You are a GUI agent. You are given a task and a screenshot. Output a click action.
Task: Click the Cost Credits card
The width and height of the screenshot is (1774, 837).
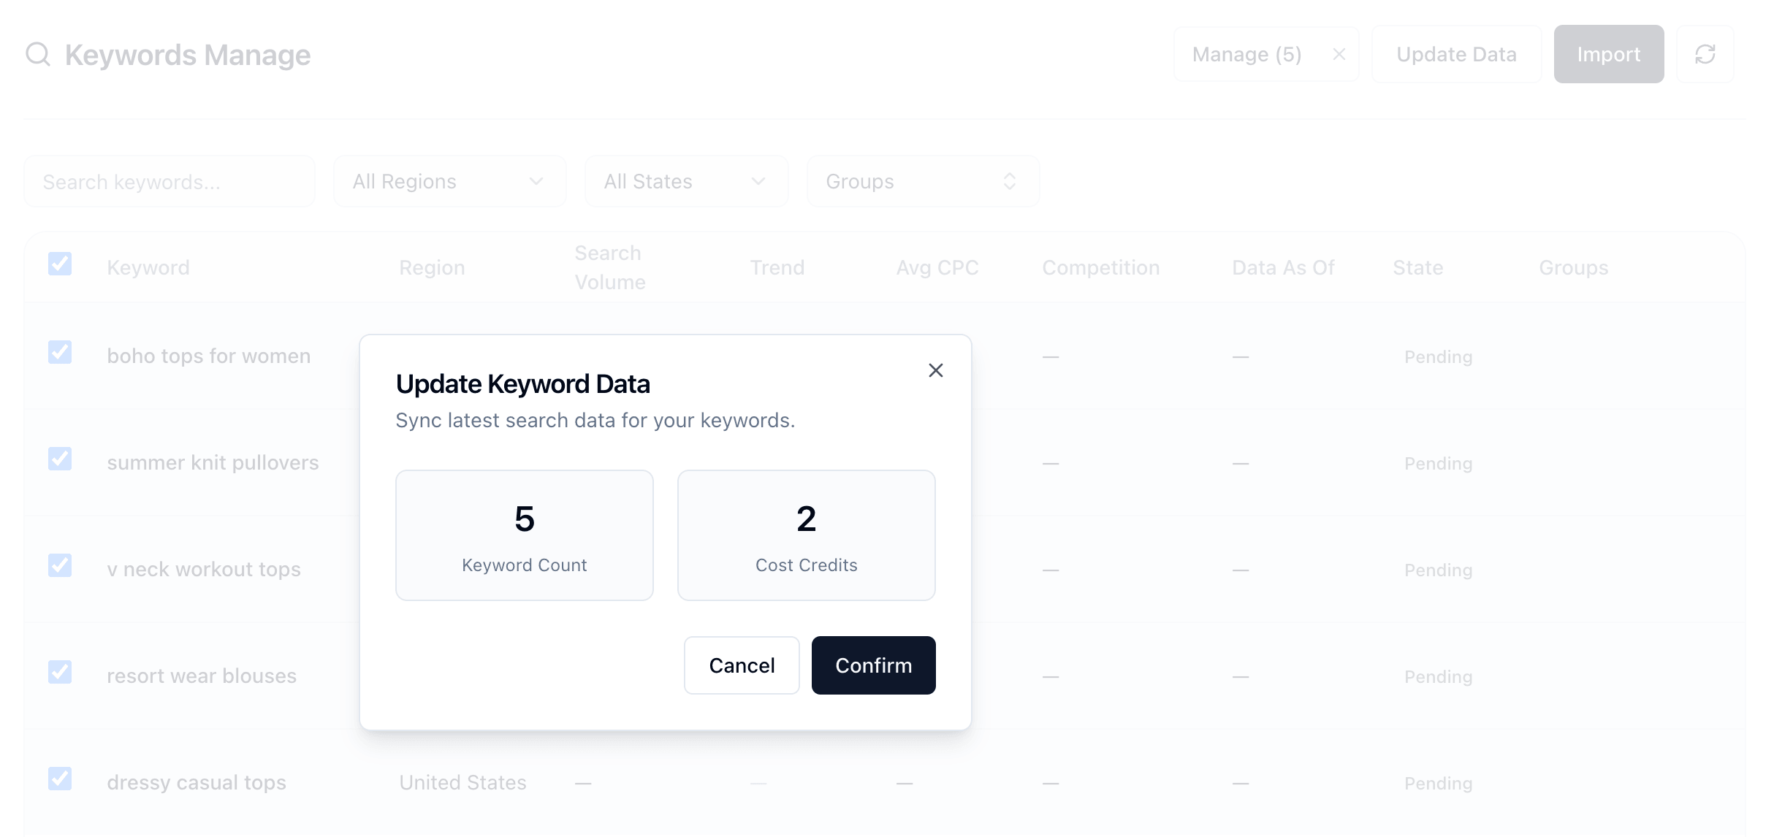click(x=806, y=535)
